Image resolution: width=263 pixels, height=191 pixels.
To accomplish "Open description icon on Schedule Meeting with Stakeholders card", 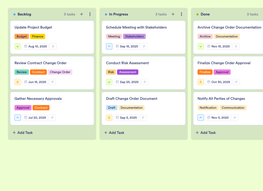I will (144, 46).
